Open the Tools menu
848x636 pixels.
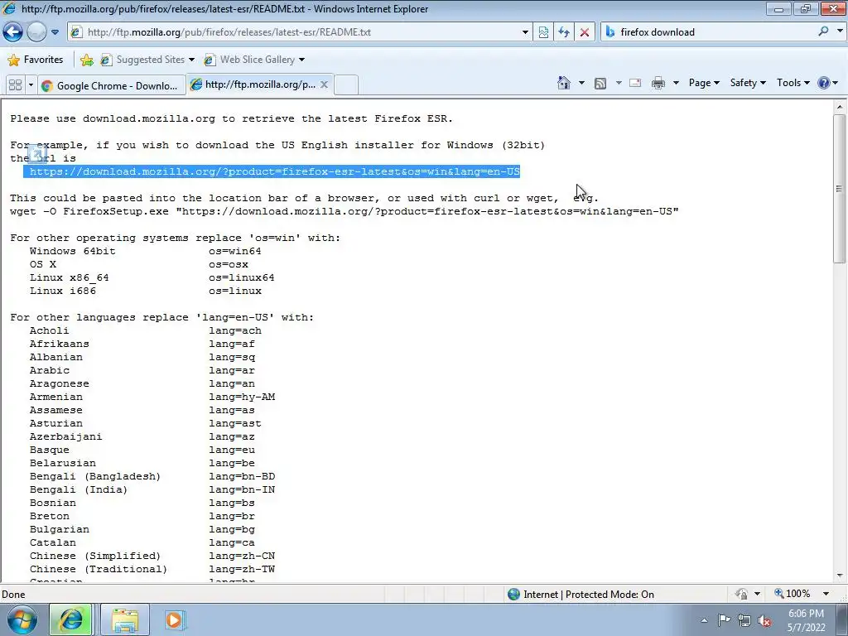pos(793,83)
